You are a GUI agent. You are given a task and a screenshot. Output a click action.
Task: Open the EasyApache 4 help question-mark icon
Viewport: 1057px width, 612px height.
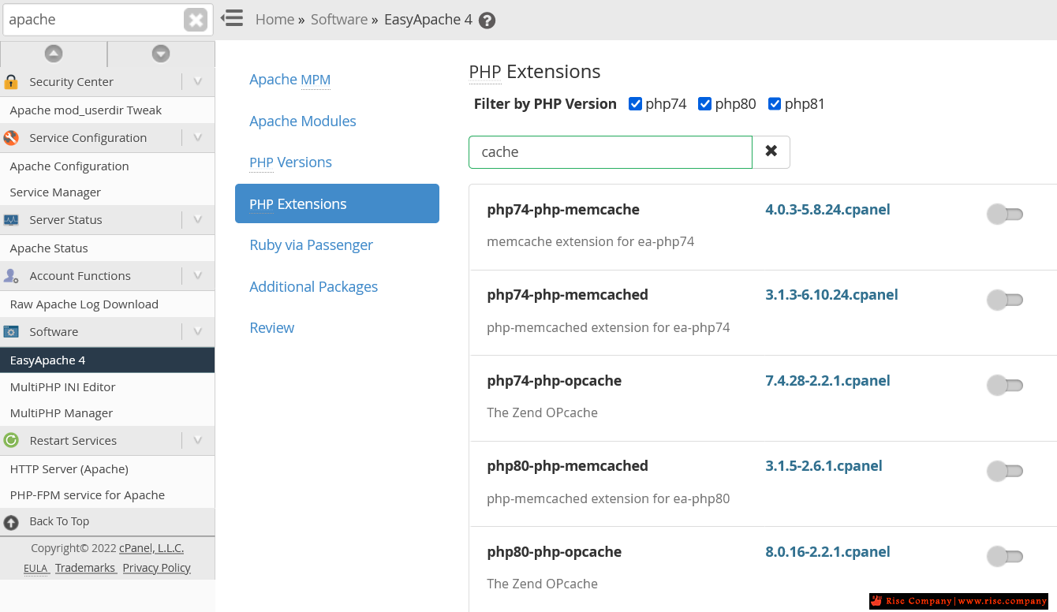487,21
